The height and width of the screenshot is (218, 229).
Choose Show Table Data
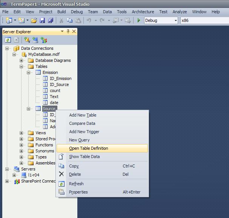tap(102, 157)
